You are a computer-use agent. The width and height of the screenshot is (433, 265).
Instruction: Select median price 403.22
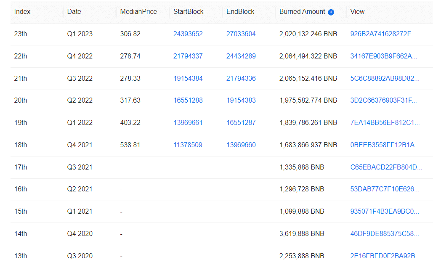pos(130,122)
